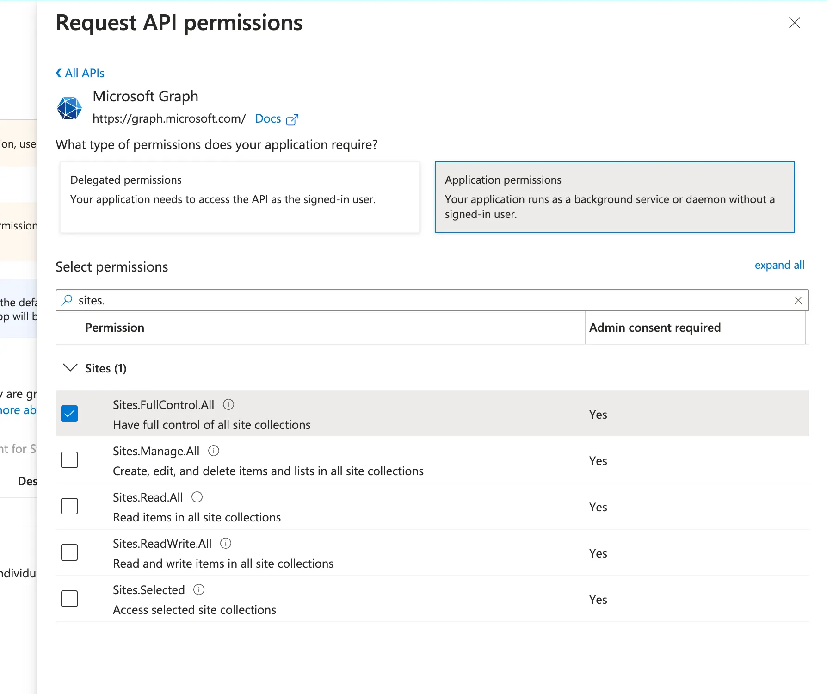Open the Microsoft Graph Docs link
The image size is (827, 694).
coord(268,119)
